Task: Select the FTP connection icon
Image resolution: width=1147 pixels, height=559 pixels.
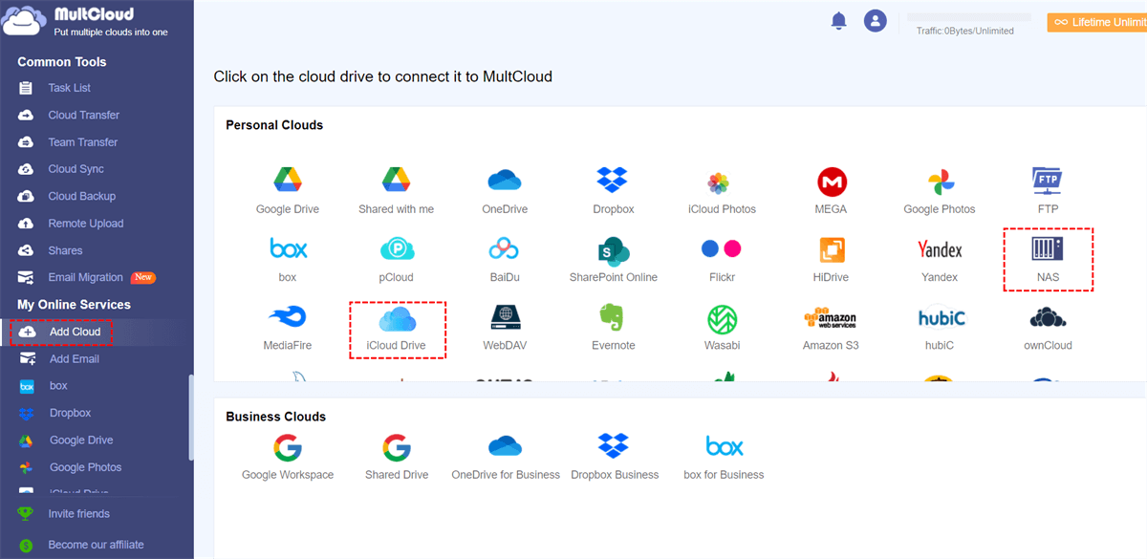Action: [x=1048, y=181]
